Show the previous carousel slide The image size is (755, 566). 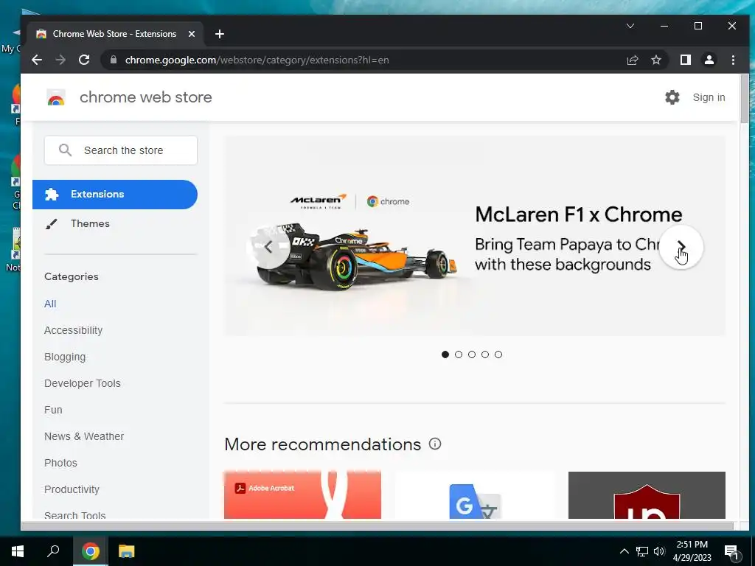(268, 247)
